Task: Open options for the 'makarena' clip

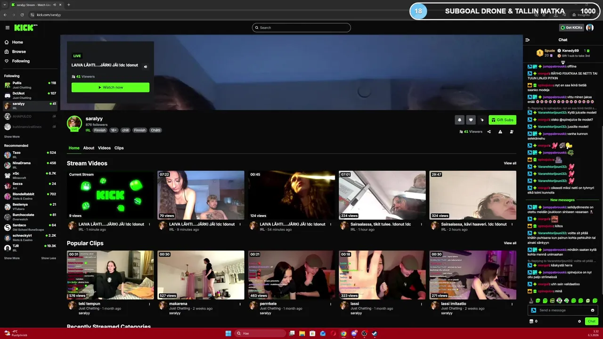Action: click(240, 304)
